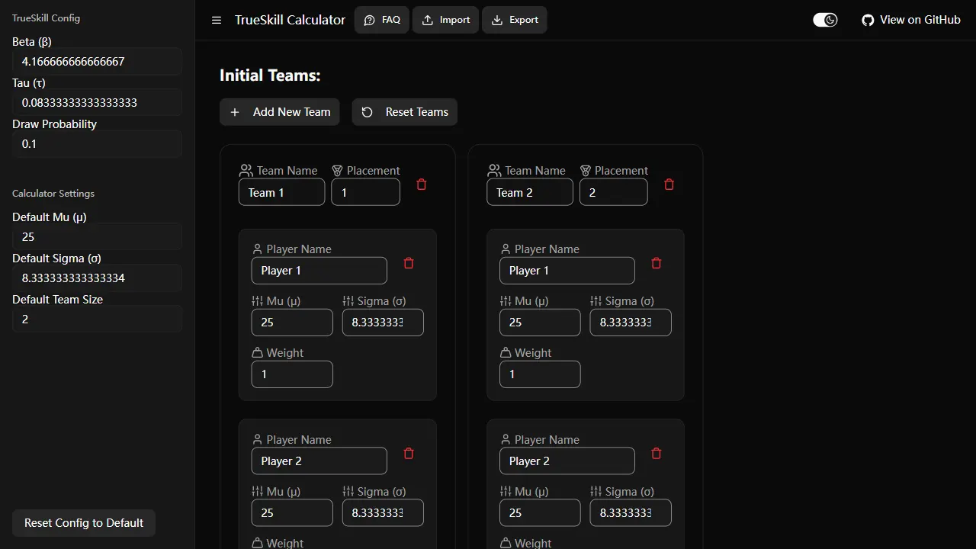976x549 pixels.
Task: Edit Team 1 Player 1 Sigma field
Action: 383,323
